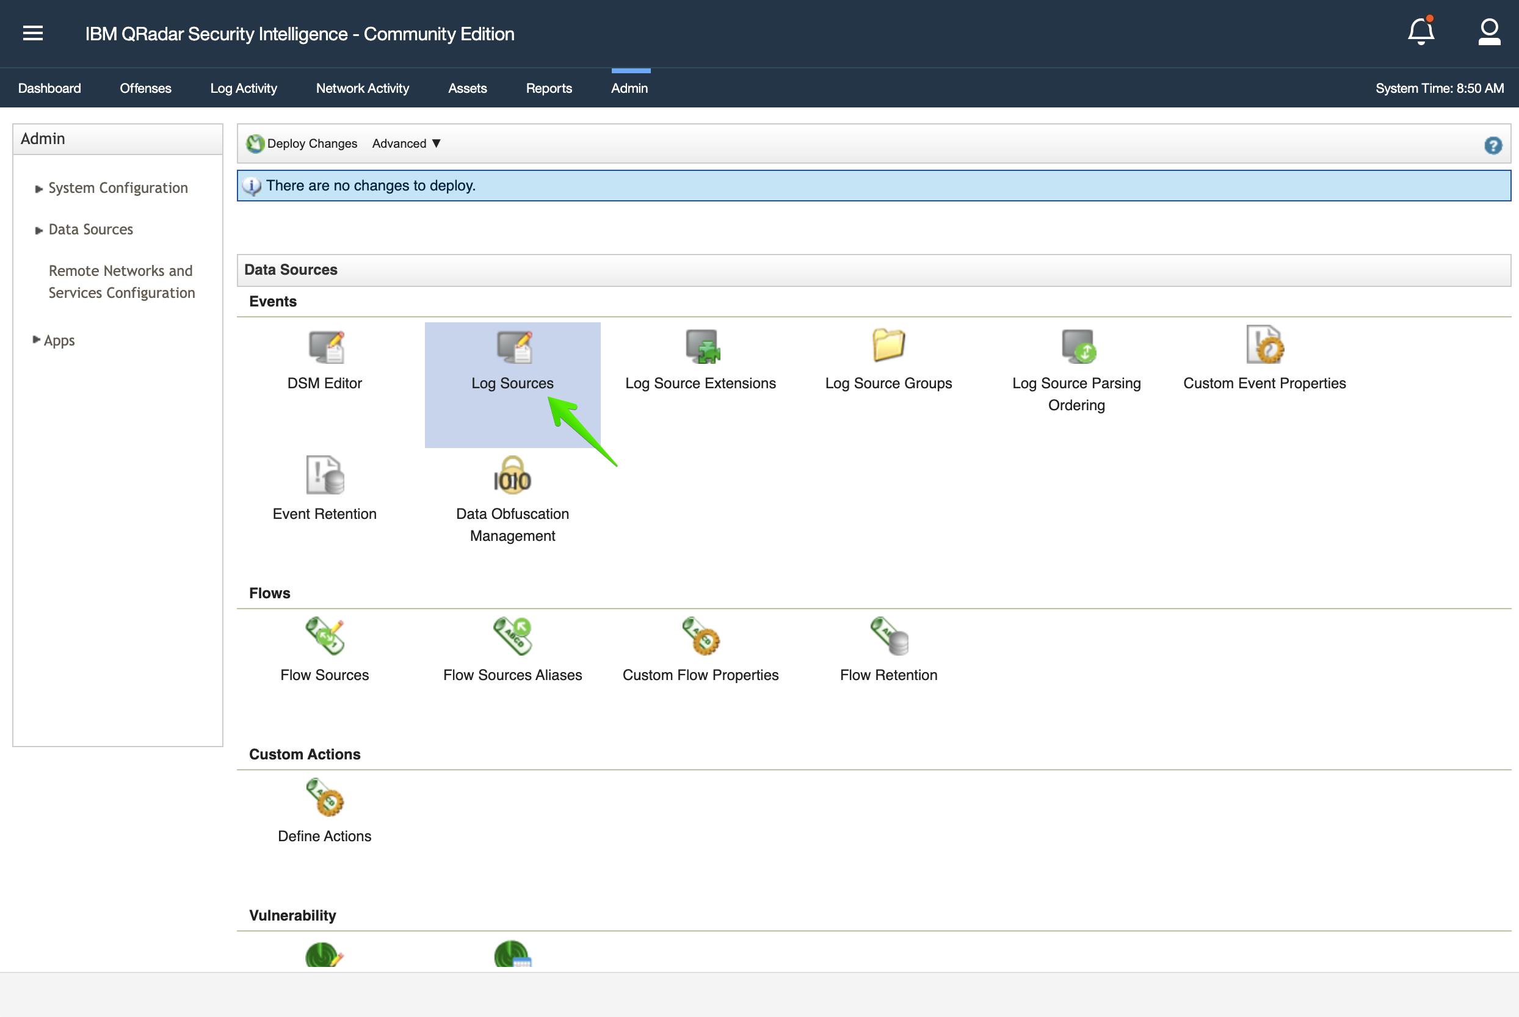Image resolution: width=1519 pixels, height=1017 pixels.
Task: Click the Deploy Changes globe icon
Action: [x=256, y=143]
